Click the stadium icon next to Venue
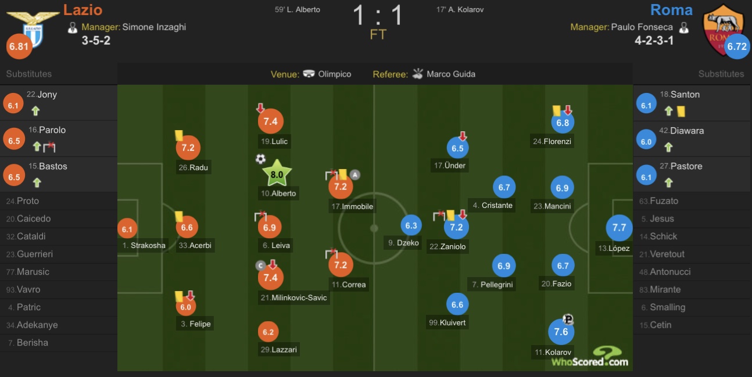Screen dimensions: 752x377 point(309,74)
